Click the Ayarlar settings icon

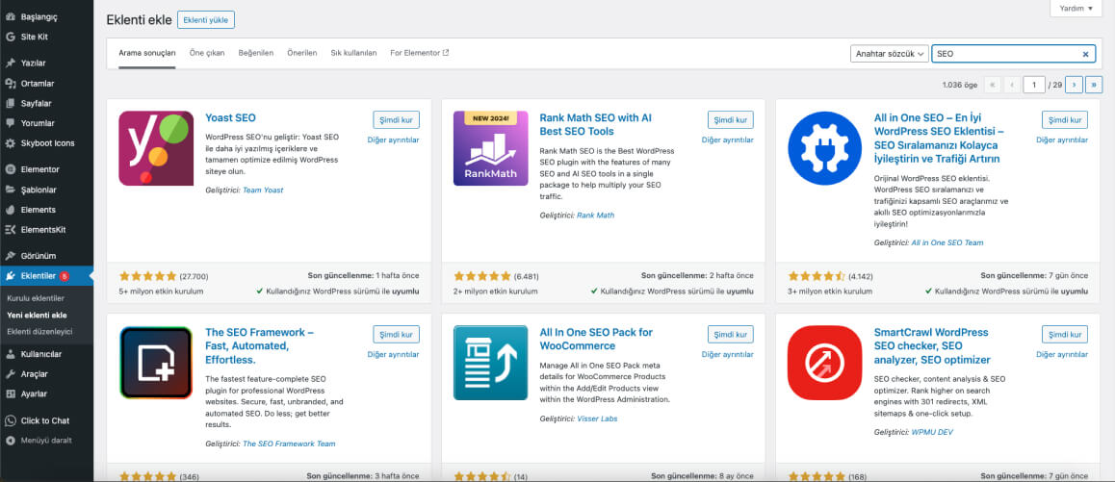[10, 393]
